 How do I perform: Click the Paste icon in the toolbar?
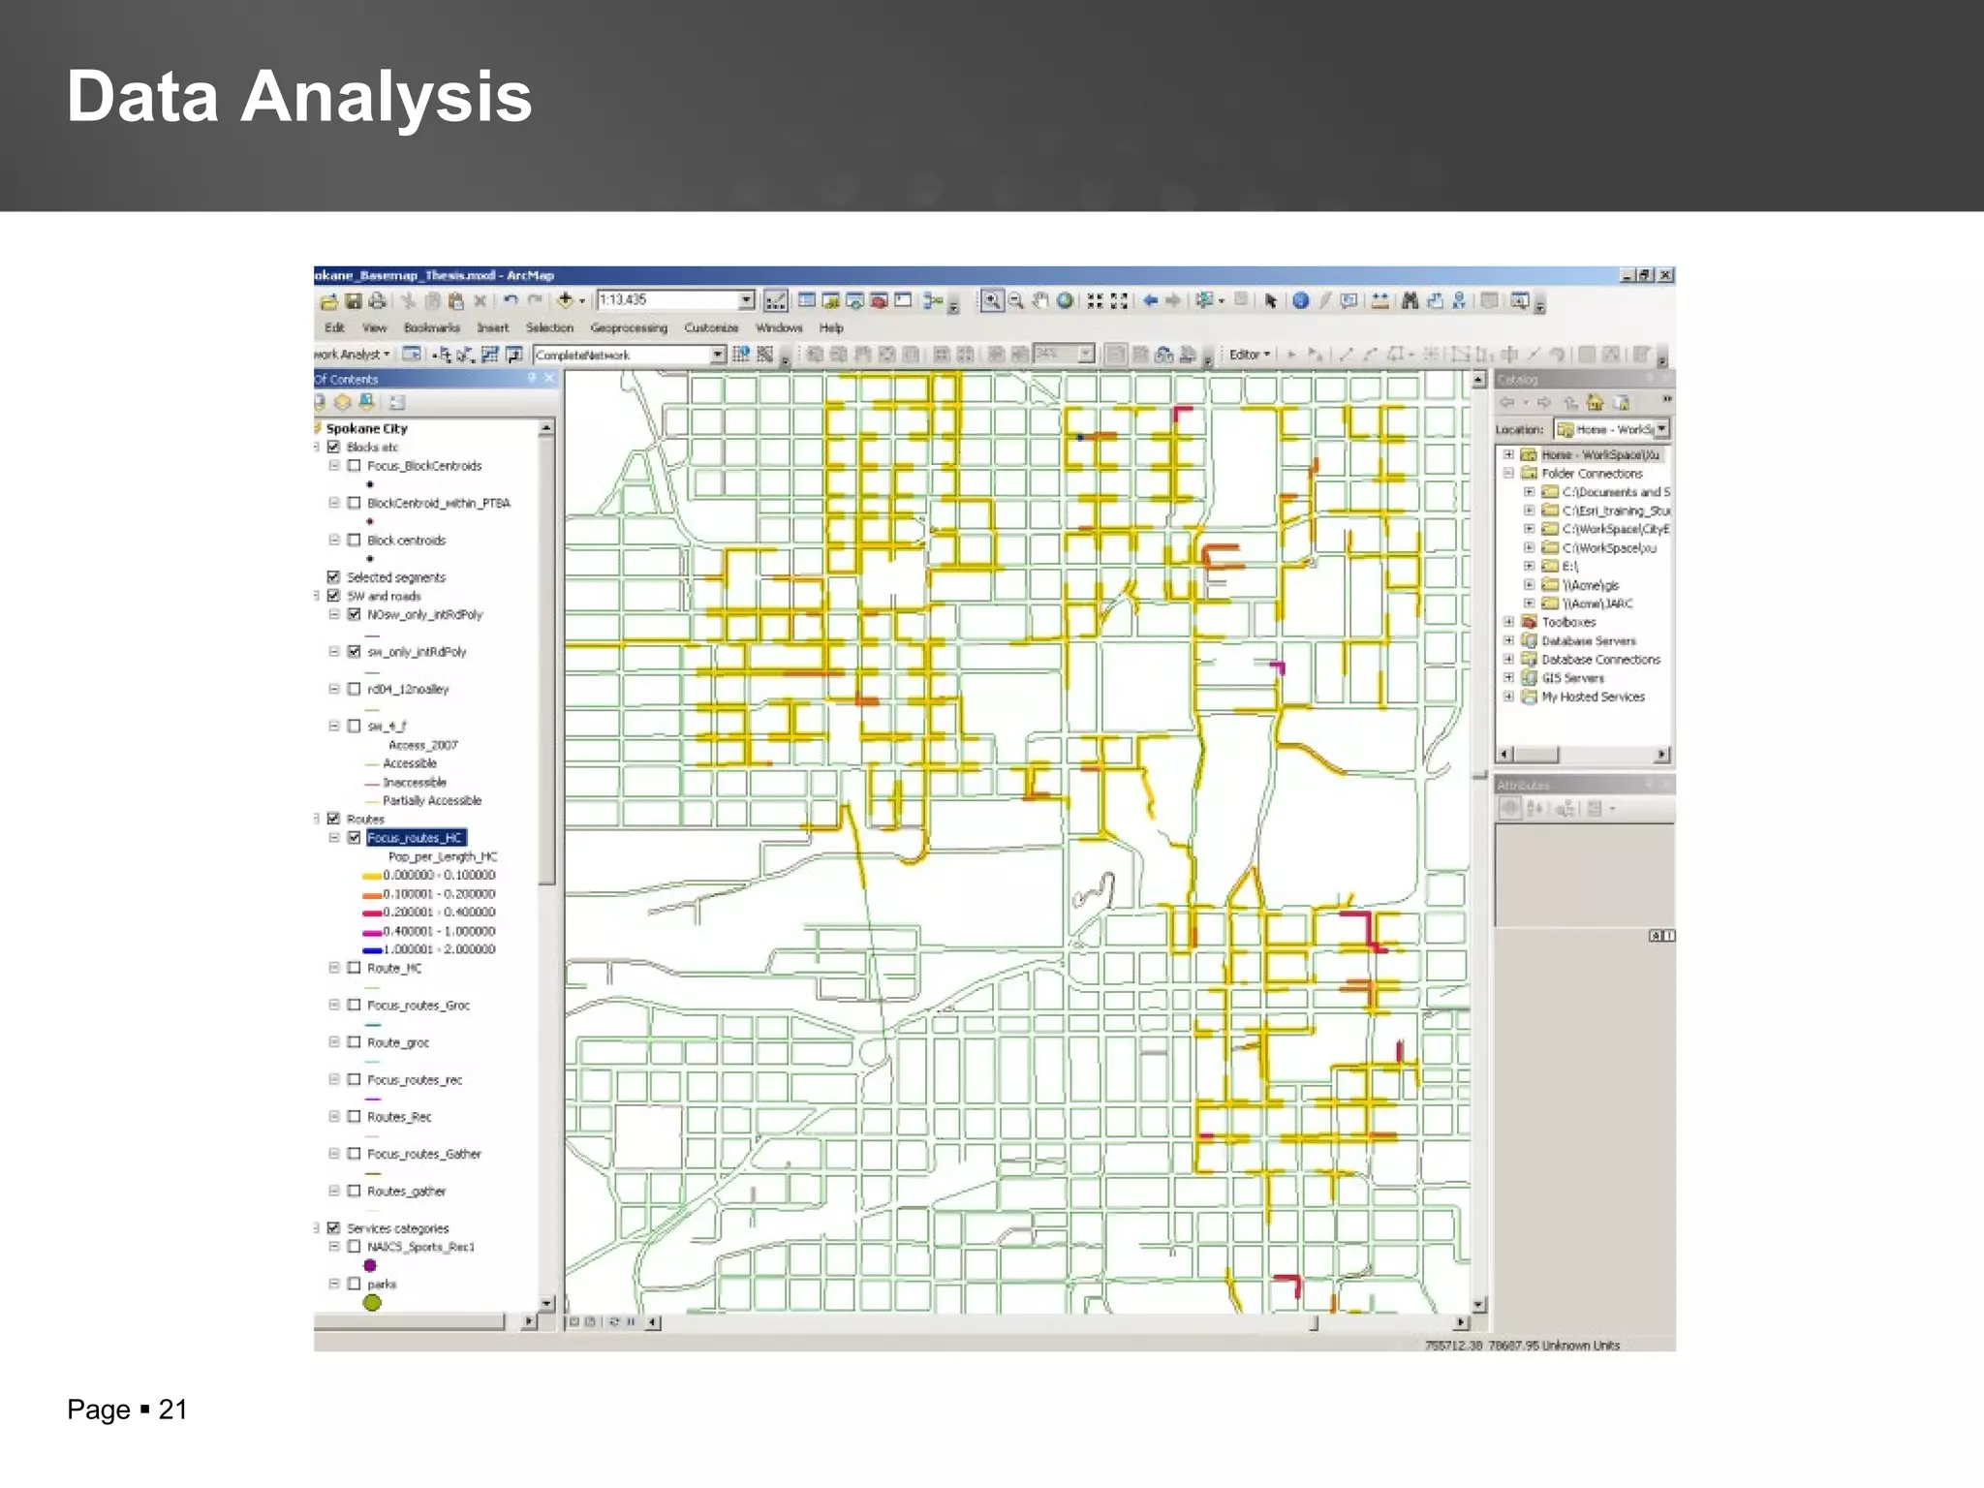click(455, 301)
